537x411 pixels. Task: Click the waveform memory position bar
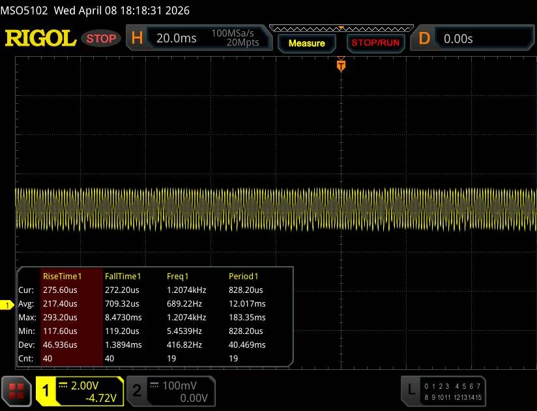[340, 28]
